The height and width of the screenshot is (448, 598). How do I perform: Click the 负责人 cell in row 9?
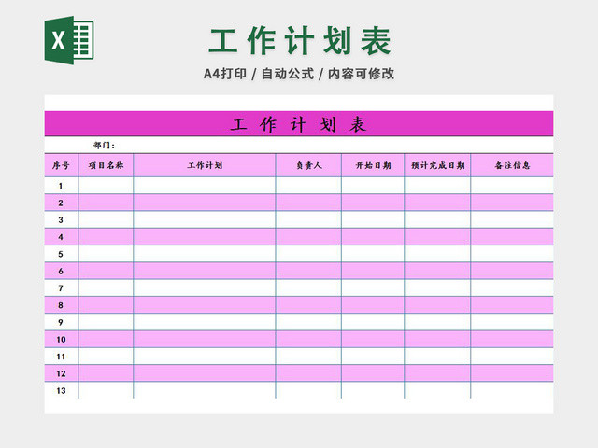pos(308,322)
